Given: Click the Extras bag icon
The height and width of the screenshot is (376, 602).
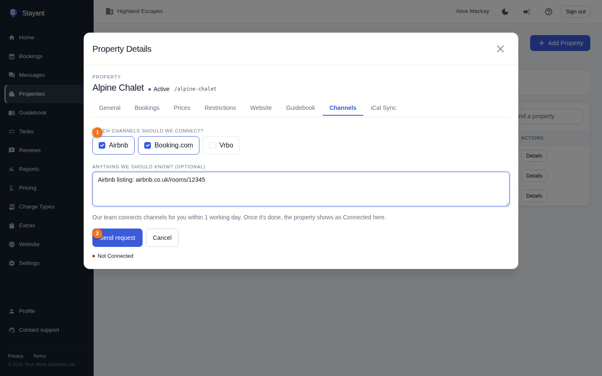Looking at the screenshot, I should [x=12, y=226].
